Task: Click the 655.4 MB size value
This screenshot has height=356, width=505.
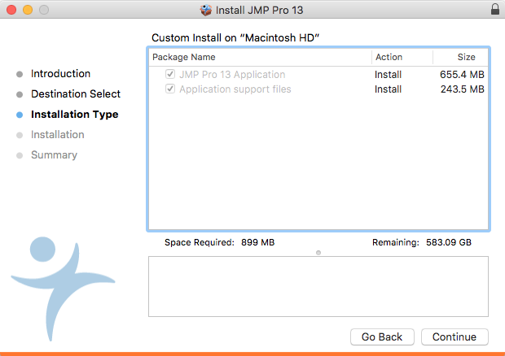Action: coord(462,75)
